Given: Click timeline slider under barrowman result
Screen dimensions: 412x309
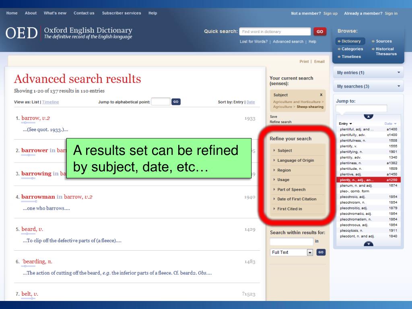Looking at the screenshot, I should pos(29,202).
